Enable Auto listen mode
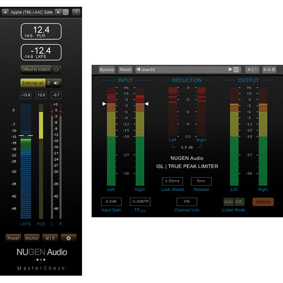283x283 pixels. click(x=229, y=202)
